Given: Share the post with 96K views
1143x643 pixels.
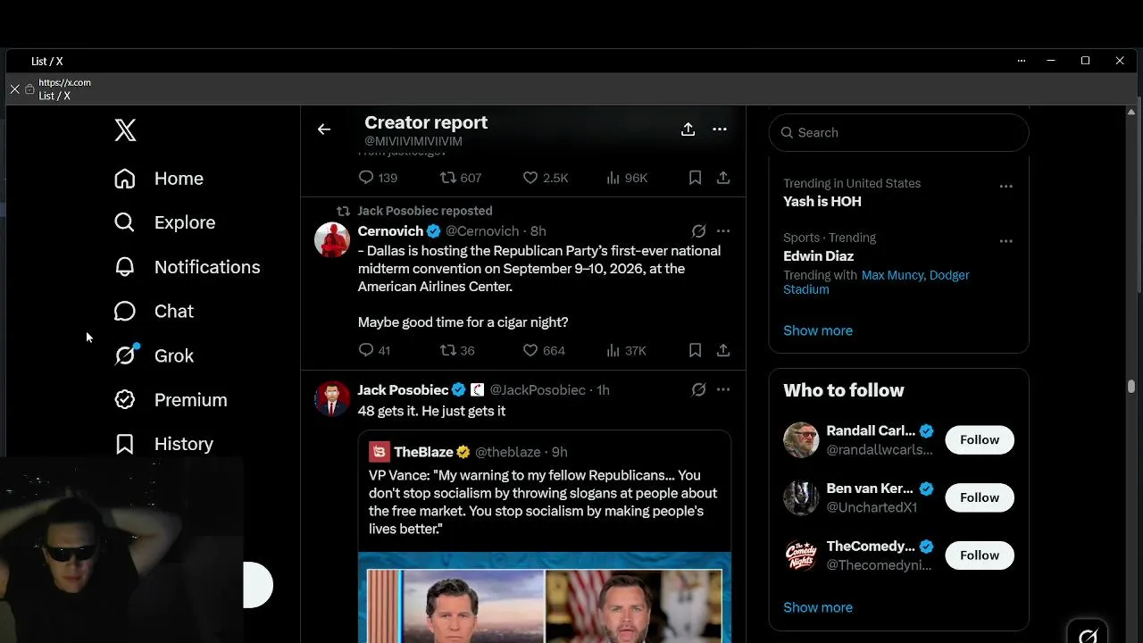Looking at the screenshot, I should [723, 178].
